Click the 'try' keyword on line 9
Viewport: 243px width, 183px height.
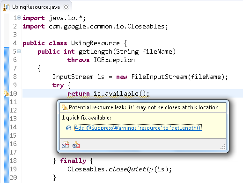[58, 85]
